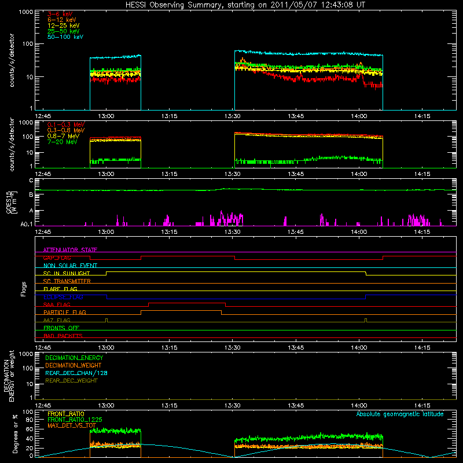Select the red 3-6 keV legend label
The width and height of the screenshot is (463, 463).
pyautogui.click(x=60, y=14)
